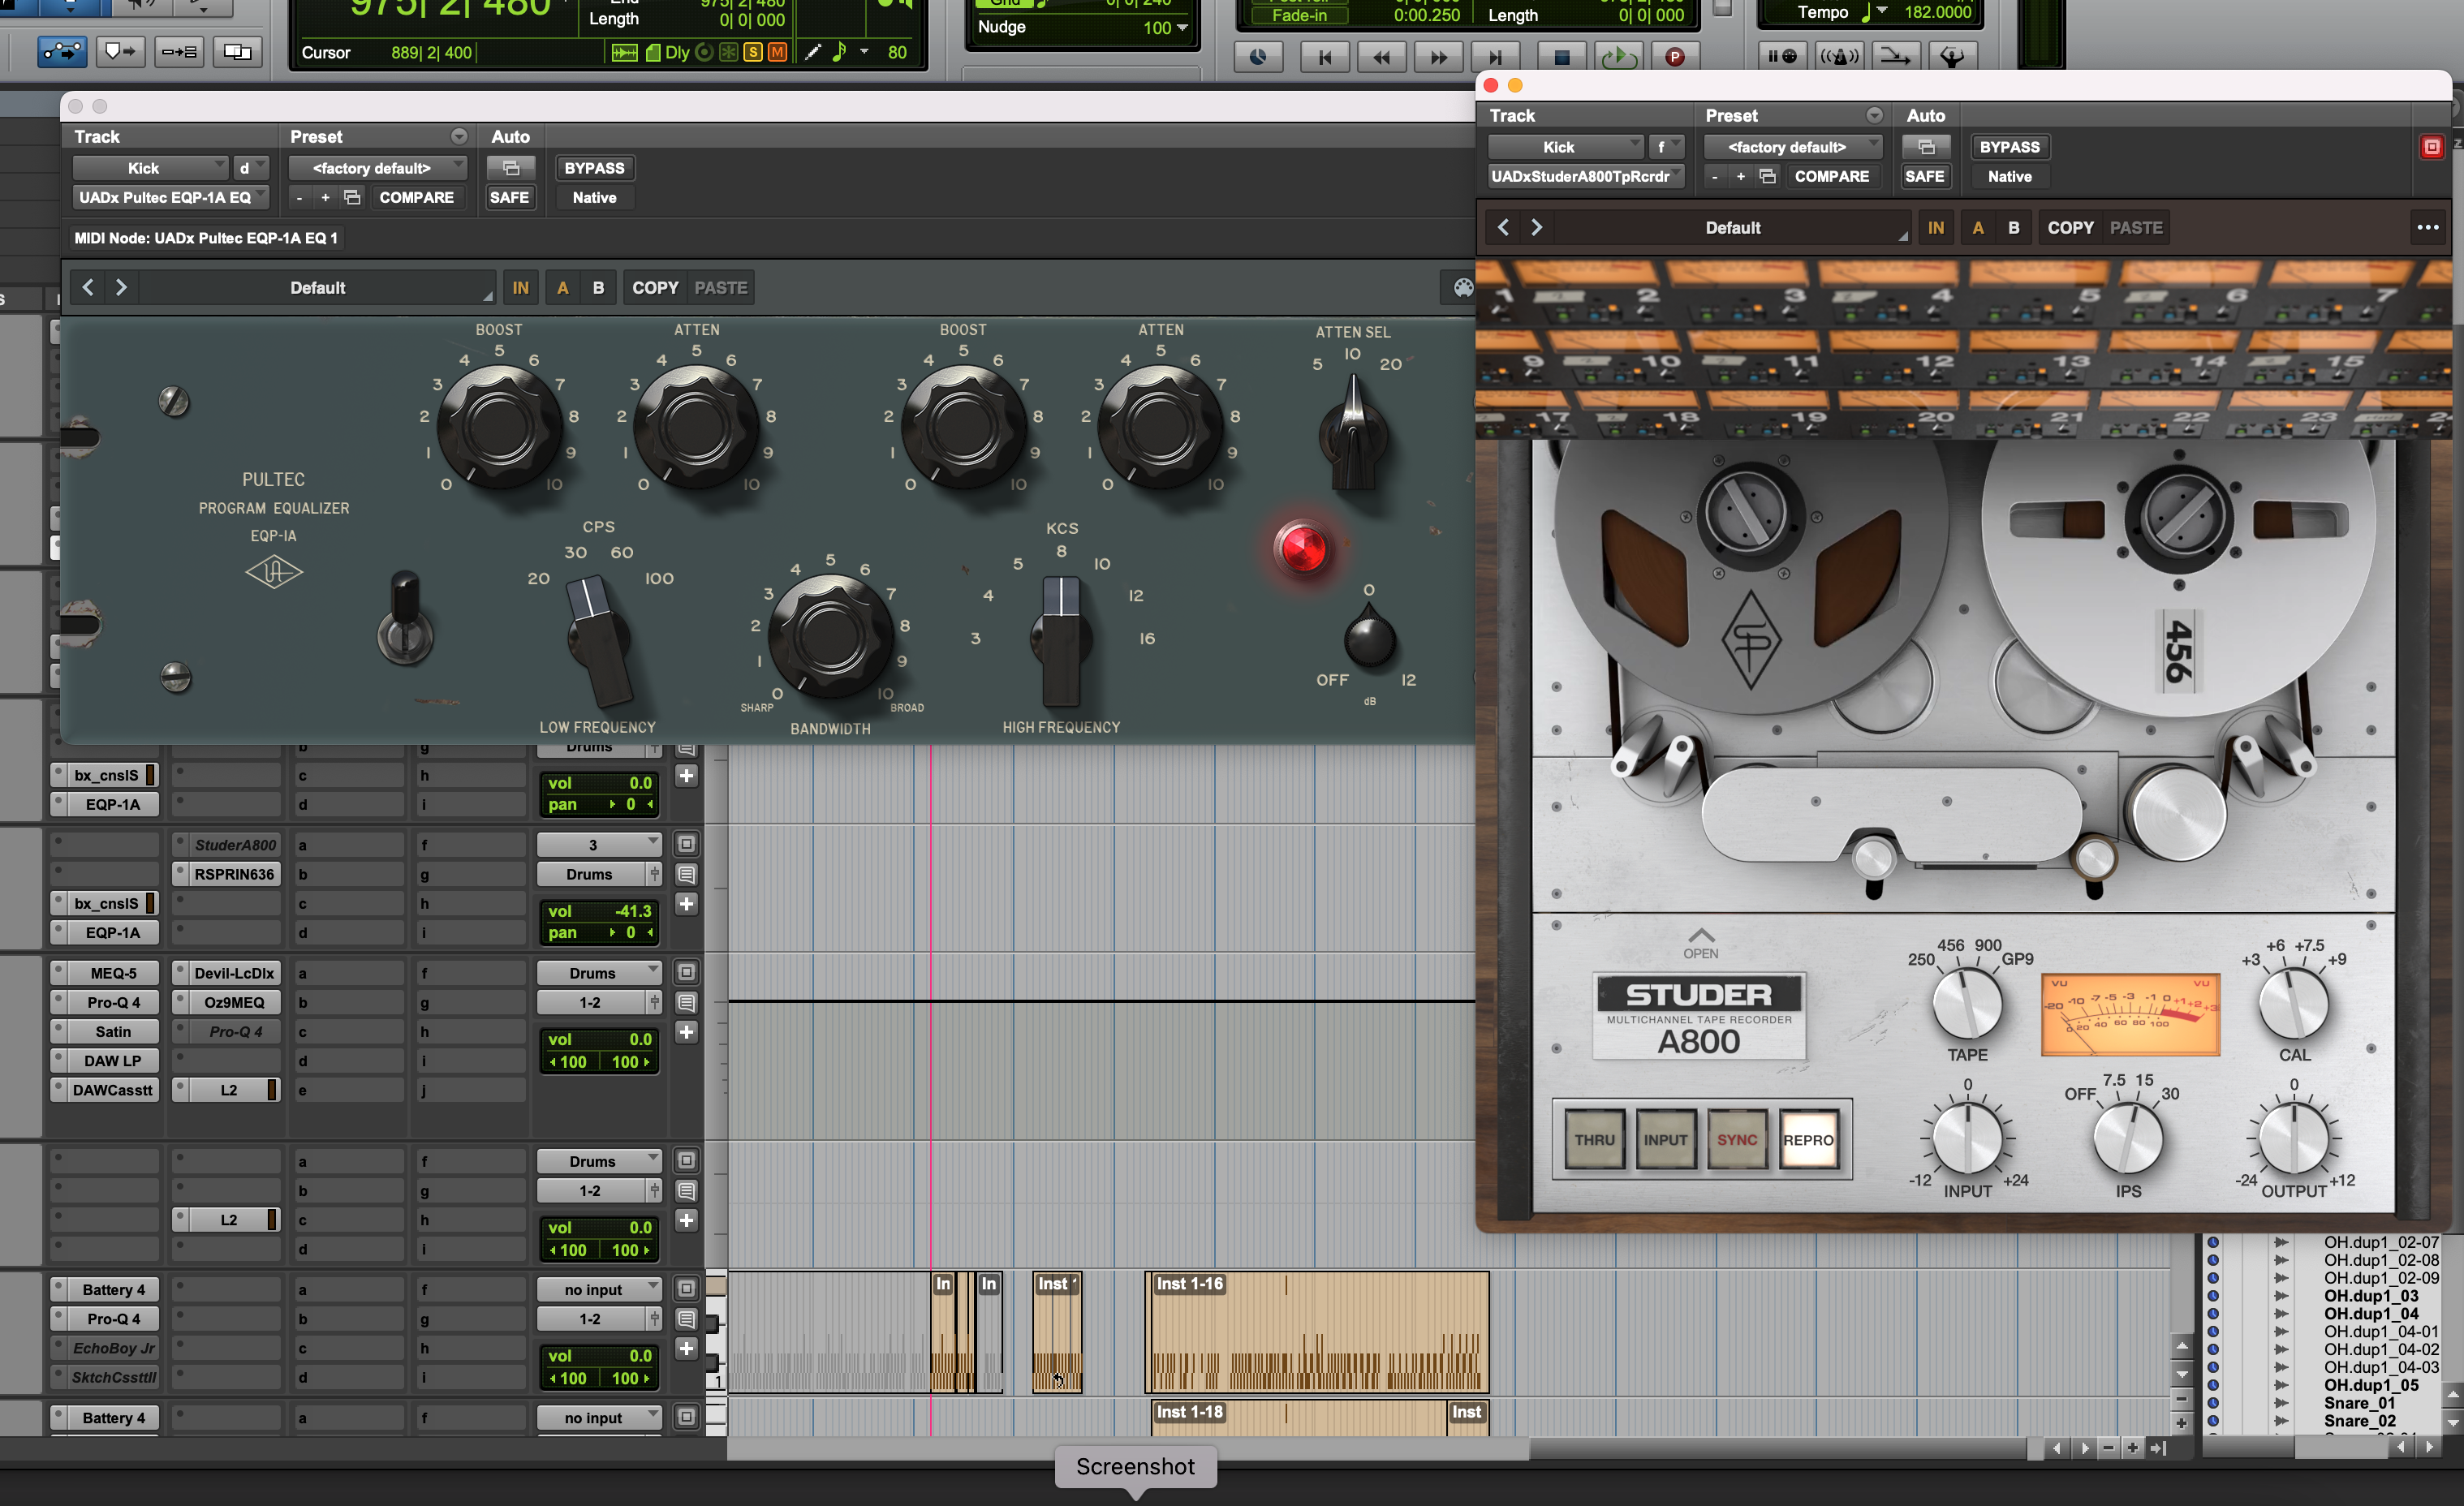The height and width of the screenshot is (1506, 2464).
Task: Click the Rewind transport button
Action: [x=1381, y=57]
